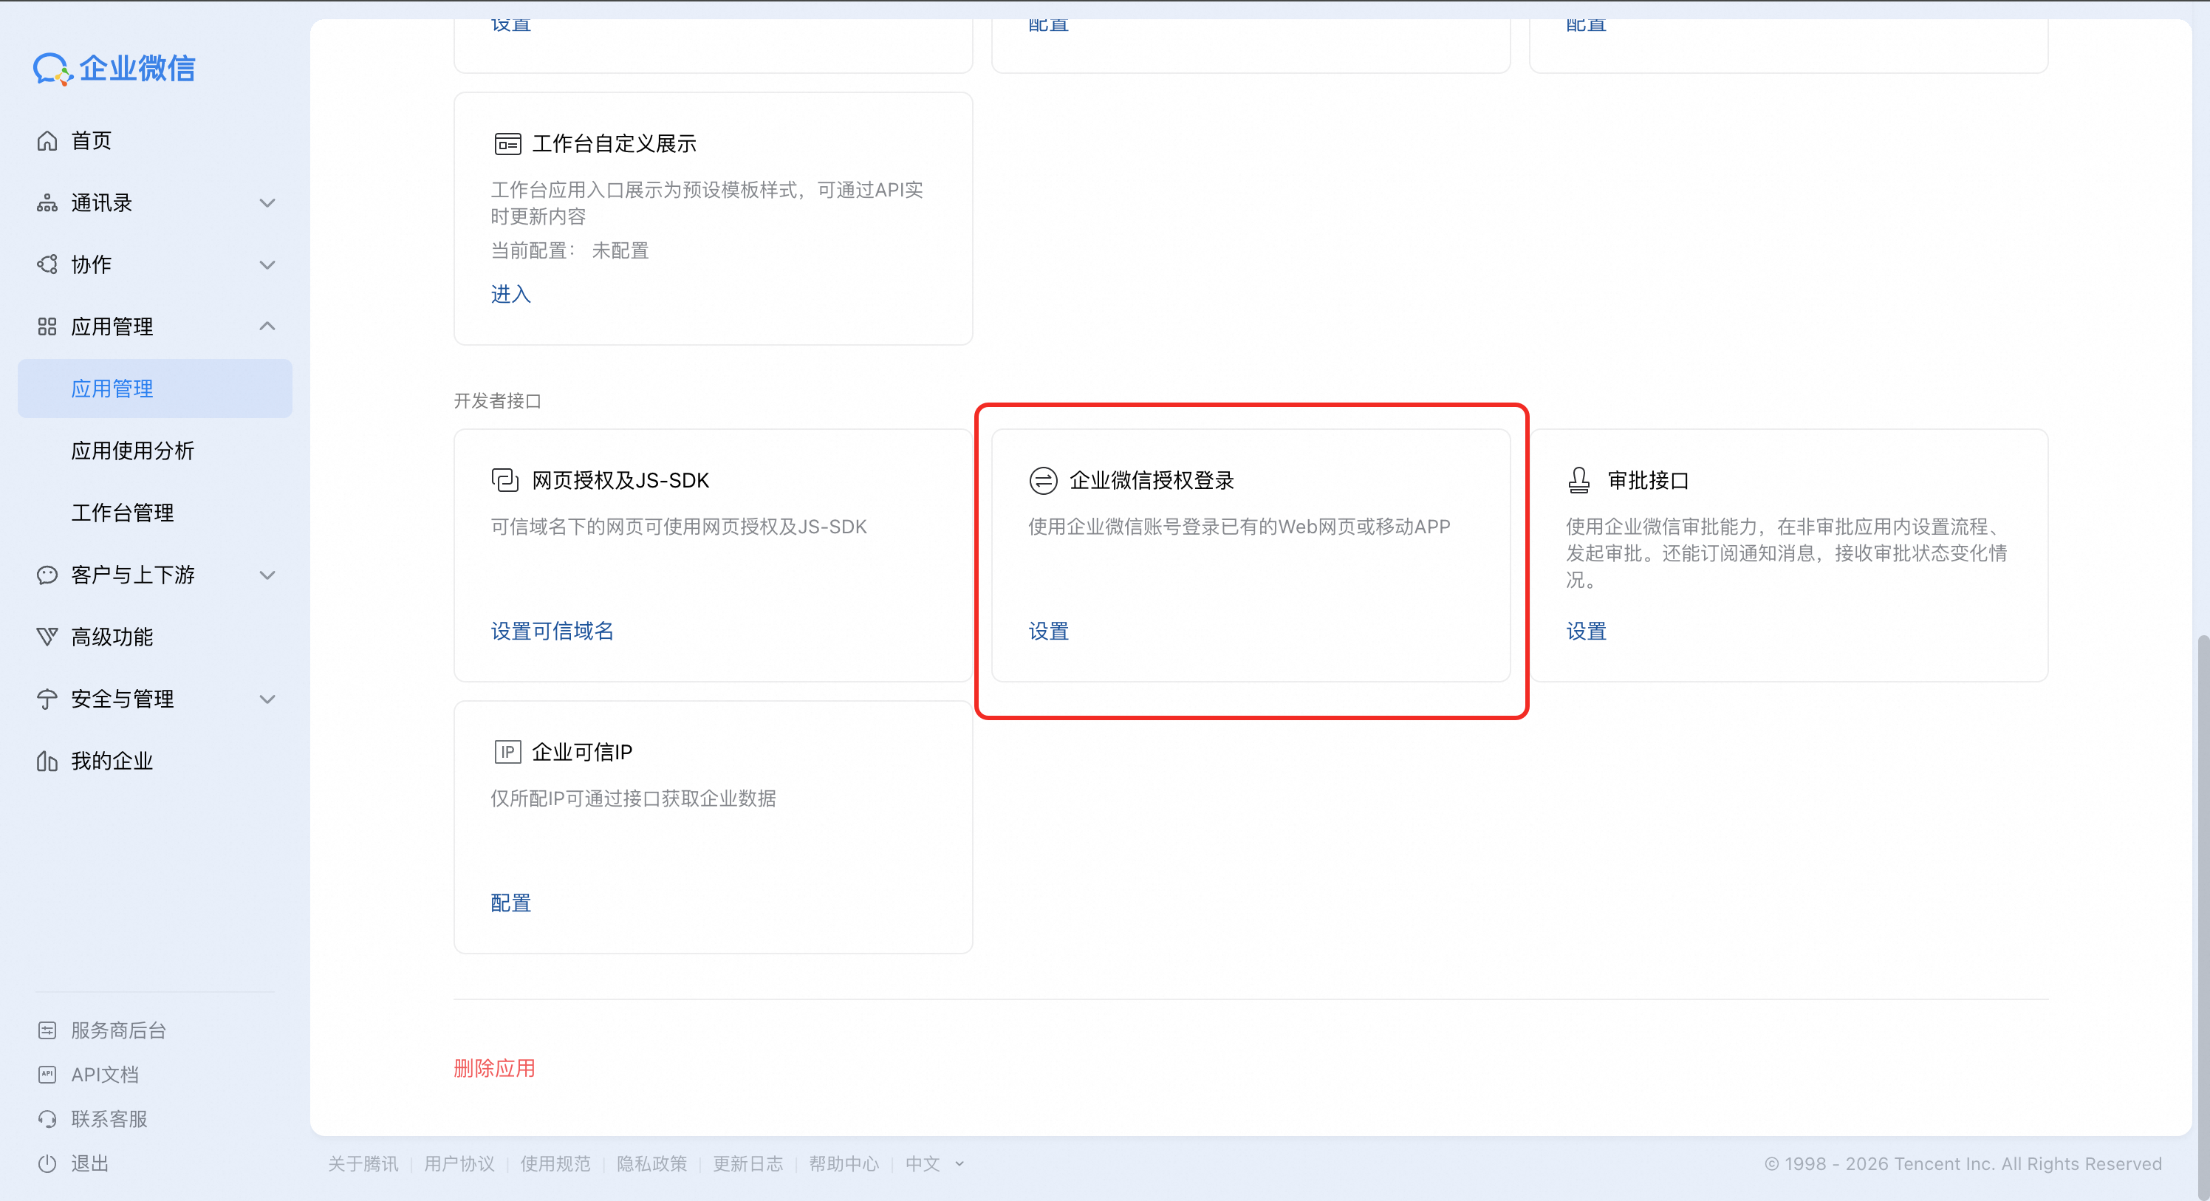Click the 退出 power icon
This screenshot has width=2210, height=1201.
(47, 1163)
